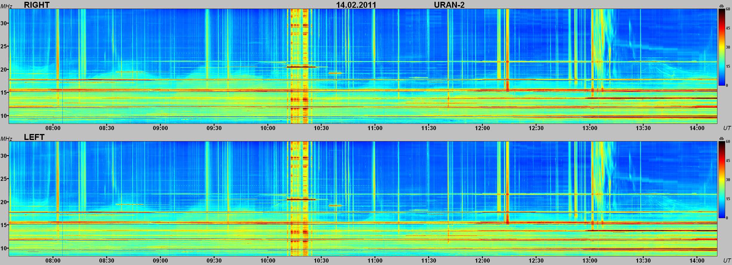Click the db label above the RIGHT panel colorbar
The width and height of the screenshot is (732, 265).
(721, 6)
